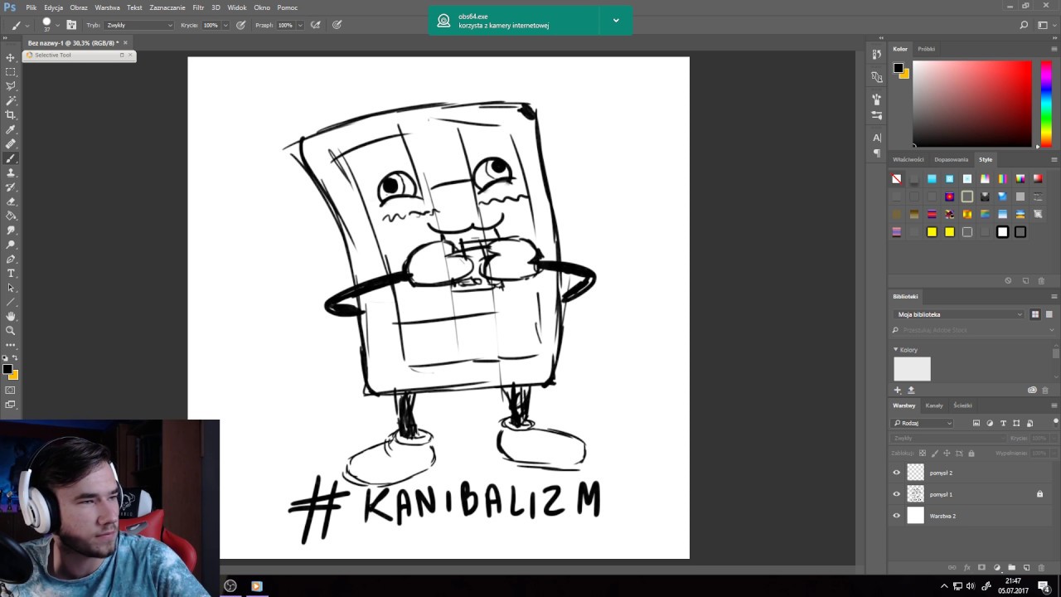Switch to the Próbki tab
The width and height of the screenshot is (1061, 597).
click(x=926, y=49)
